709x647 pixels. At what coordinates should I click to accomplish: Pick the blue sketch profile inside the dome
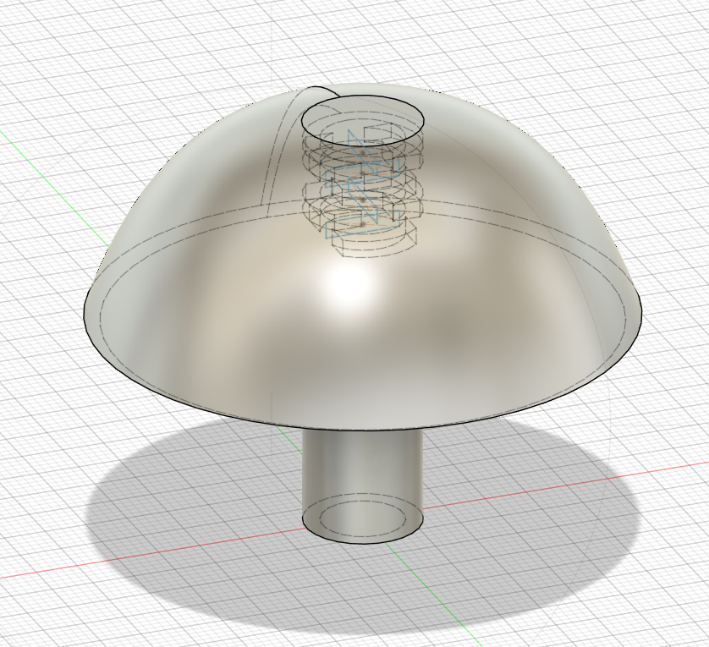(x=363, y=185)
